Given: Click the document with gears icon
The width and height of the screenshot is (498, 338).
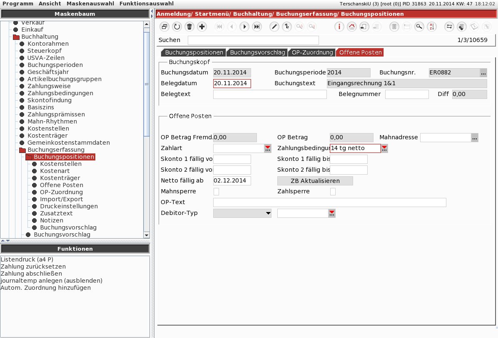Looking at the screenshot, I should coord(461,27).
